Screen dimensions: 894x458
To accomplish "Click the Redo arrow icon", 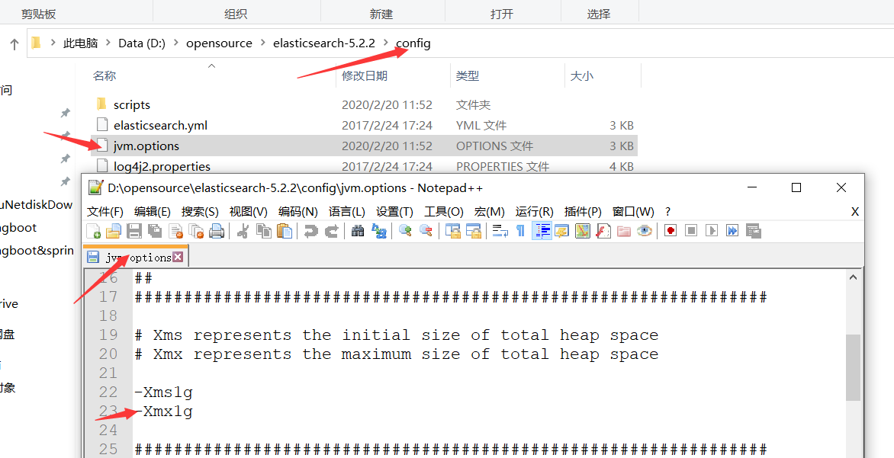I will (331, 231).
